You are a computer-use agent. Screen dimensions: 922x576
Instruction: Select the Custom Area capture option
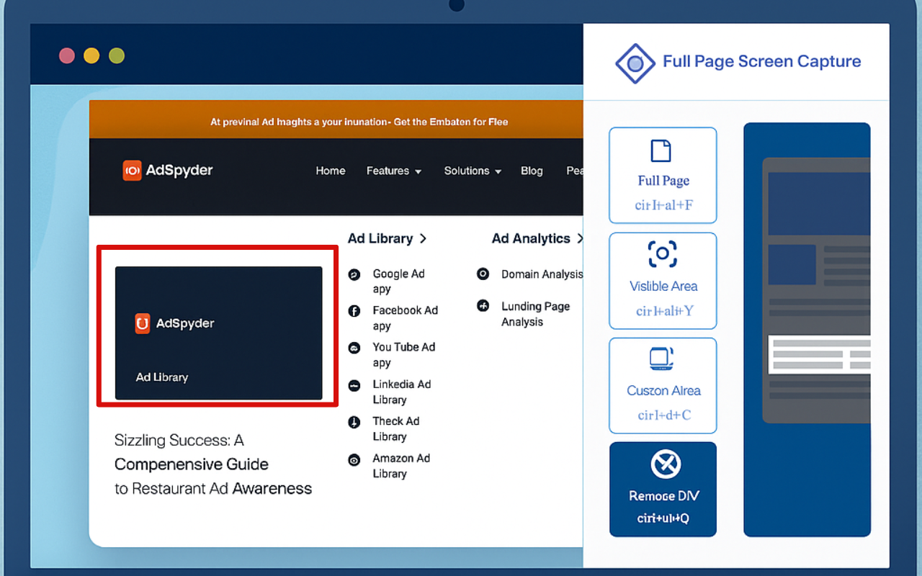tap(663, 384)
